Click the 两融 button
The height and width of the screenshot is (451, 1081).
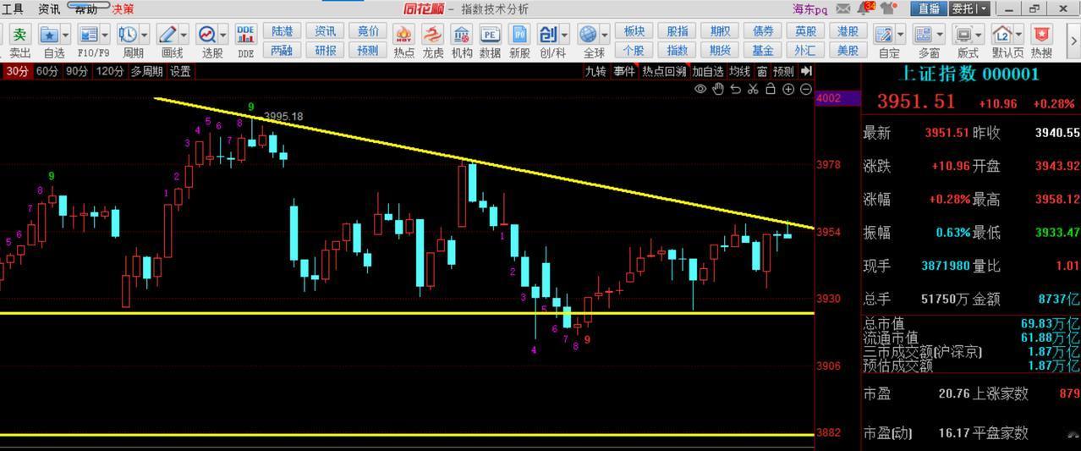tap(282, 50)
